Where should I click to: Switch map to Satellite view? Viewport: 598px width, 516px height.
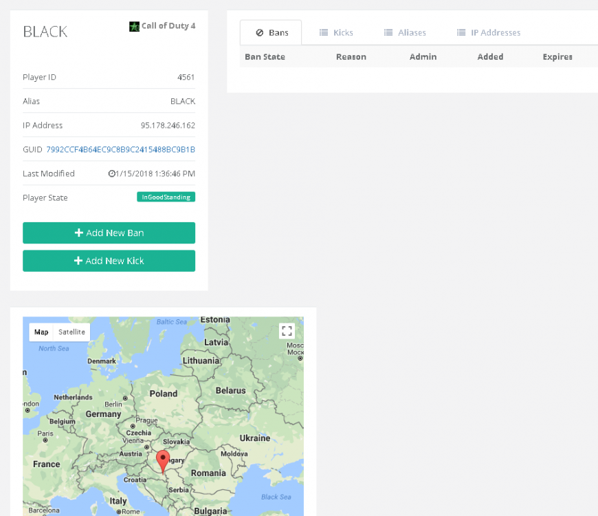pyautogui.click(x=71, y=332)
